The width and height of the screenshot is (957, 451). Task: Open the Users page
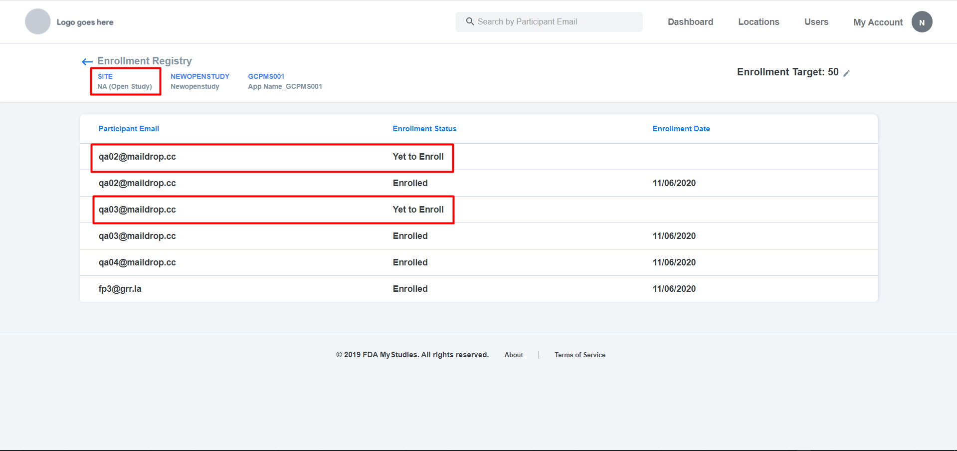click(x=816, y=21)
